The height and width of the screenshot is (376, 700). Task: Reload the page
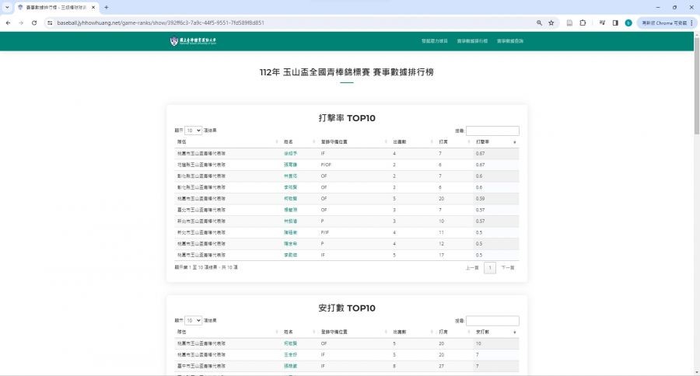34,23
